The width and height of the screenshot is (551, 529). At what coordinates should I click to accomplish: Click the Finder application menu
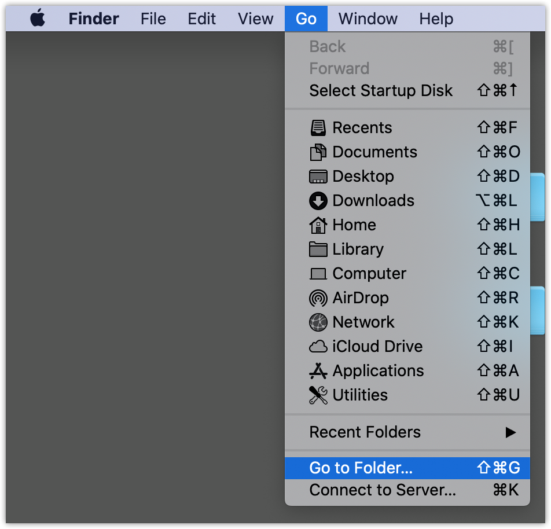click(x=94, y=19)
